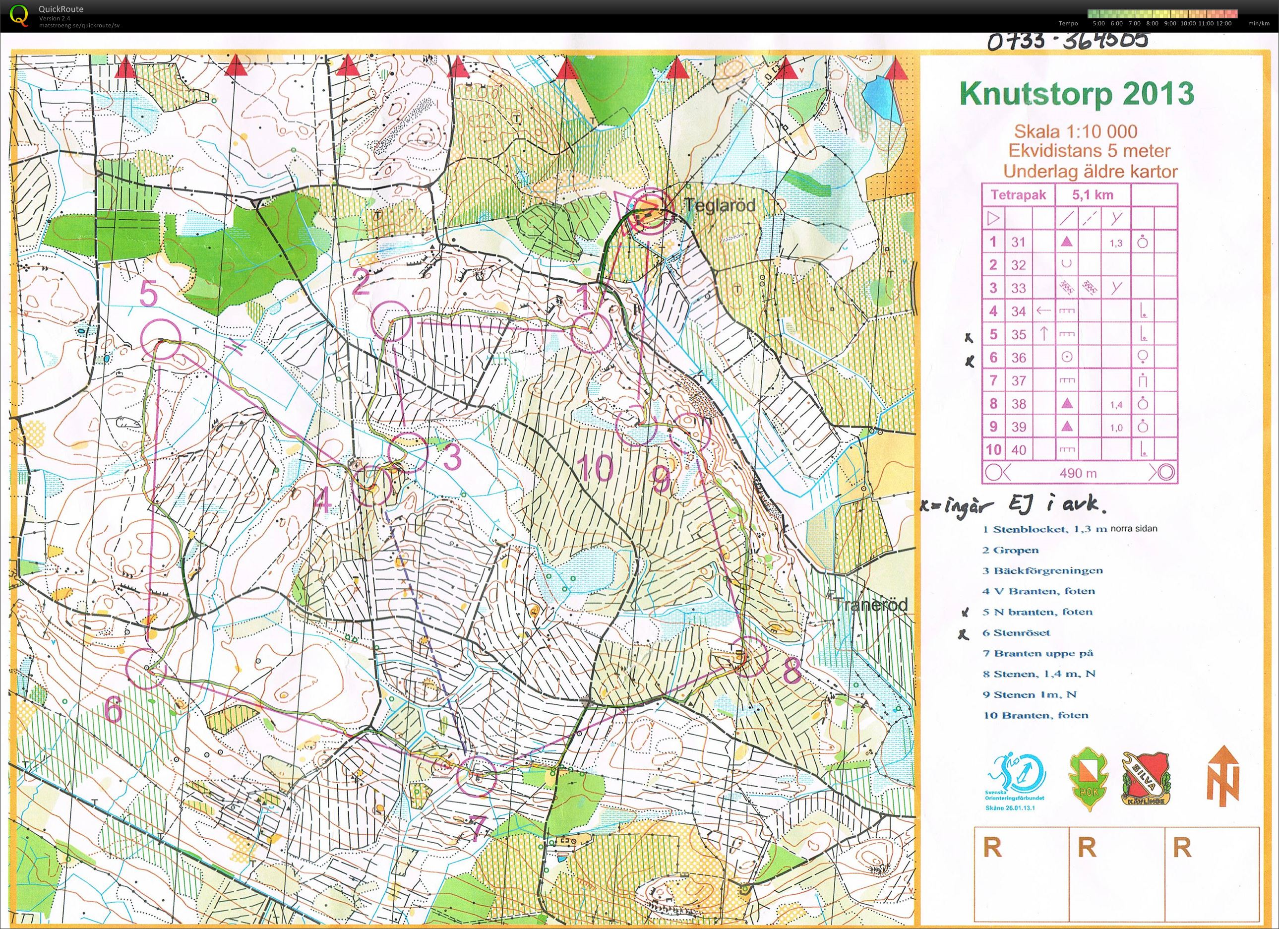The image size is (1279, 929).
Task: Click the boulder triangle symbol in row 8
Action: (1066, 403)
